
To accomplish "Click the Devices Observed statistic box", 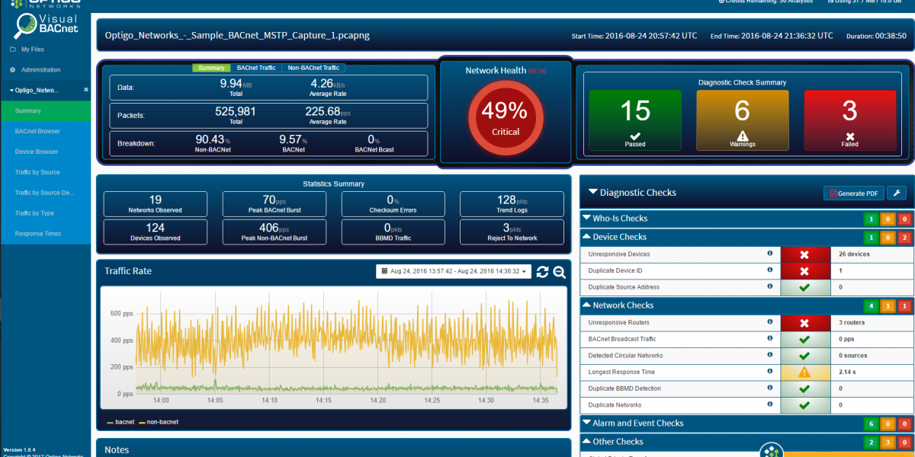I will click(156, 232).
